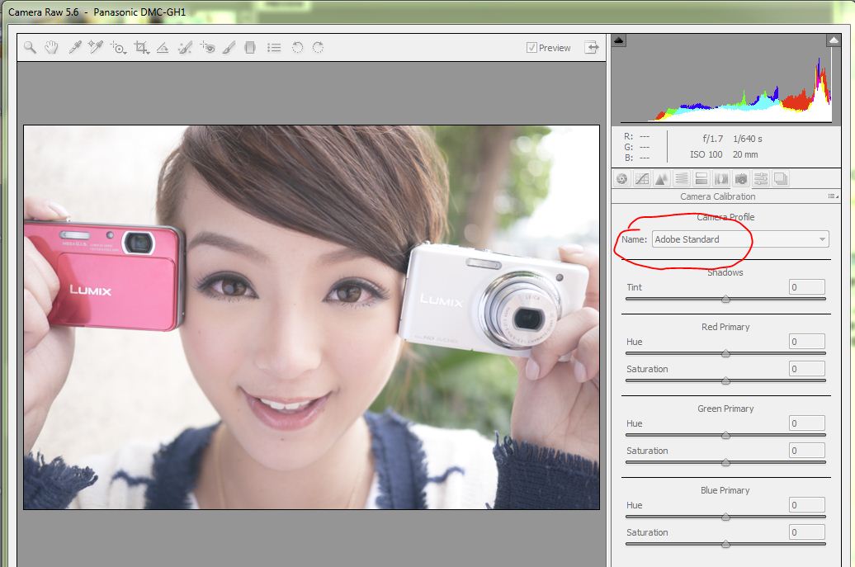Viewport: 855px width, 567px height.
Task: Toggle highlight clipping warning in histogram
Action: click(833, 40)
